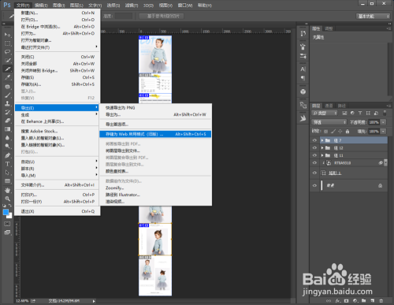Image resolution: width=394 pixels, height=305 pixels.
Task: Select the History Brush tool
Action: [x=7, y=112]
